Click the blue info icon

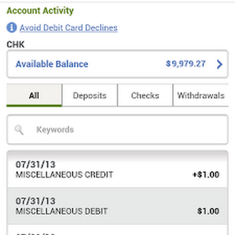11,27
